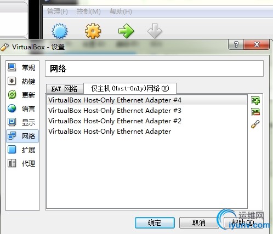Select the 更新 Update category
273x234 pixels.
[x=22, y=95]
